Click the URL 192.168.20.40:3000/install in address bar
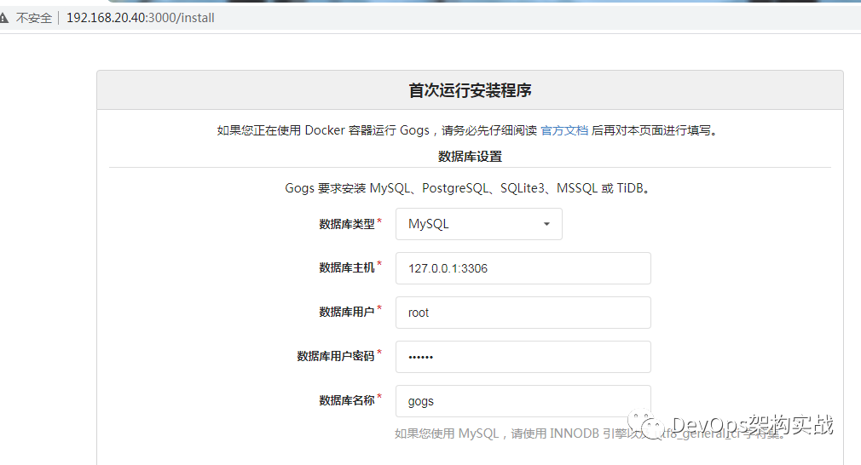861x465 pixels. point(141,18)
